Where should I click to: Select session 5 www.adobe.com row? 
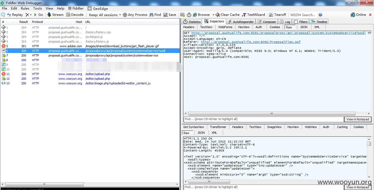point(90,46)
